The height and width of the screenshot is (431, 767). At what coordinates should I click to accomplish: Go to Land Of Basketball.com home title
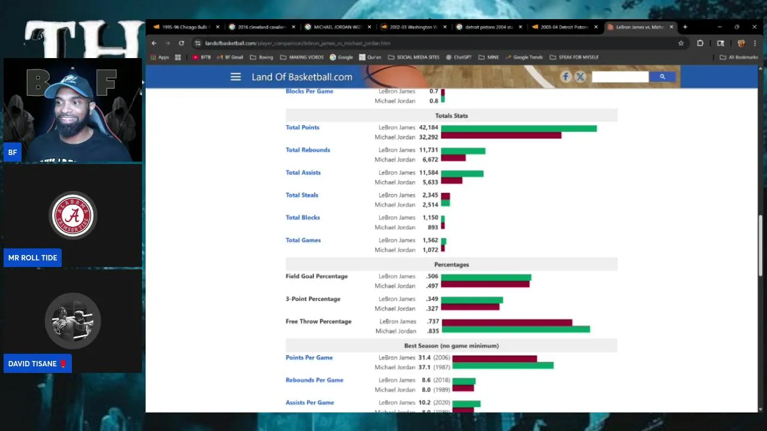point(302,77)
